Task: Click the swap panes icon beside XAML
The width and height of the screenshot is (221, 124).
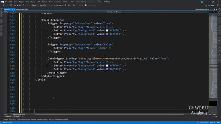Action: point(23,116)
